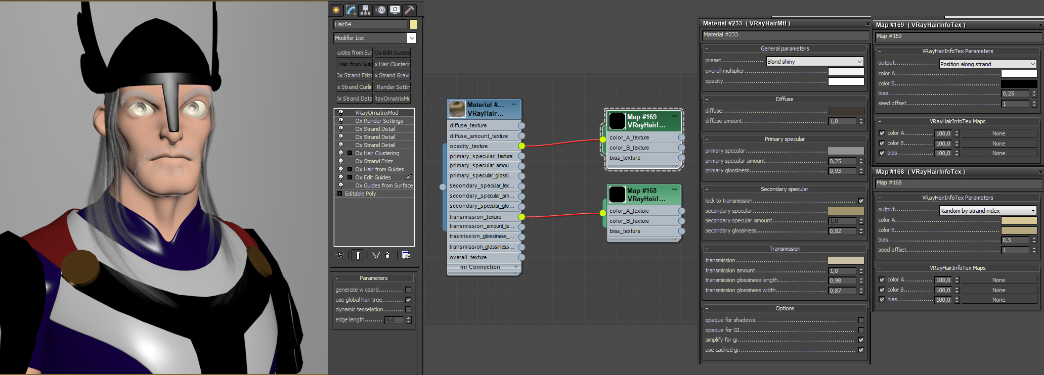
Task: Click None map button for color A of Map #169
Action: [x=998, y=134]
